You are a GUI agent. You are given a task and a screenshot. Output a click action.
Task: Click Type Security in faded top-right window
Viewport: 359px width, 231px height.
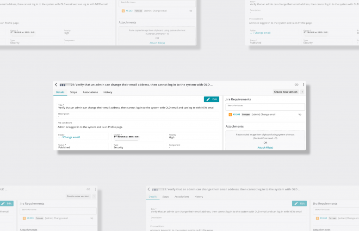point(308,43)
